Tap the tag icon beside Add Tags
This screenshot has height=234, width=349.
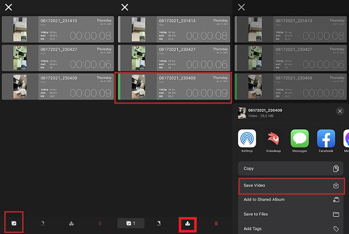coord(336,229)
